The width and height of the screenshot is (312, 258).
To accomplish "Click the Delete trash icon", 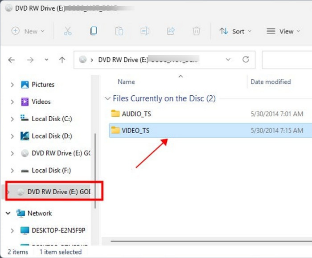I will point(197,31).
